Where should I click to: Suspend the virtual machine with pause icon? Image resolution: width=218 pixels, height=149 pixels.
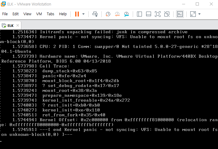tap(77, 14)
